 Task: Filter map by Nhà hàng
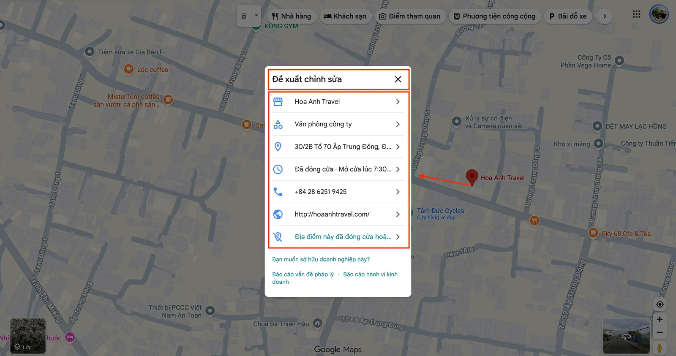292,16
